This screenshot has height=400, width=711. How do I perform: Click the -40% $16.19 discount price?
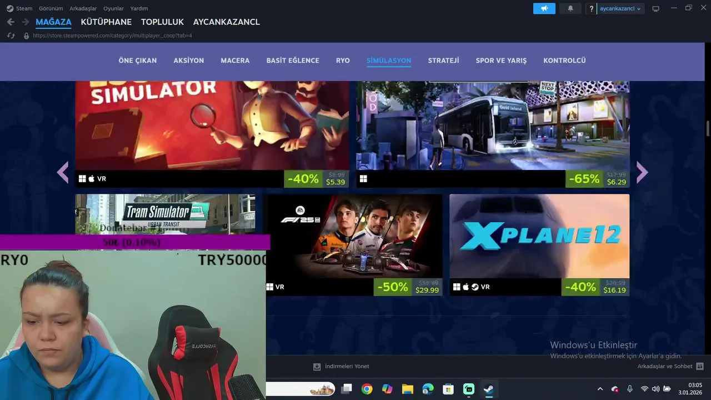[595, 287]
